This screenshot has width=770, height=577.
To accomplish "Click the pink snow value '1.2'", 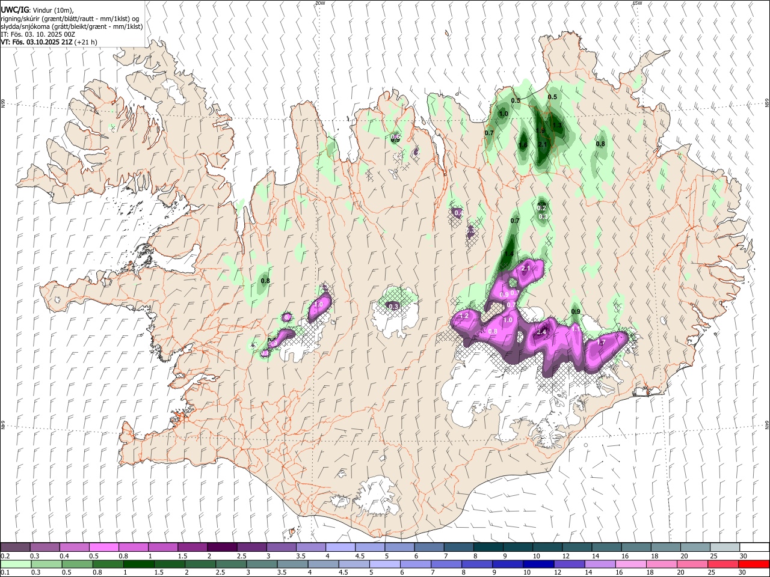I will coord(464,316).
